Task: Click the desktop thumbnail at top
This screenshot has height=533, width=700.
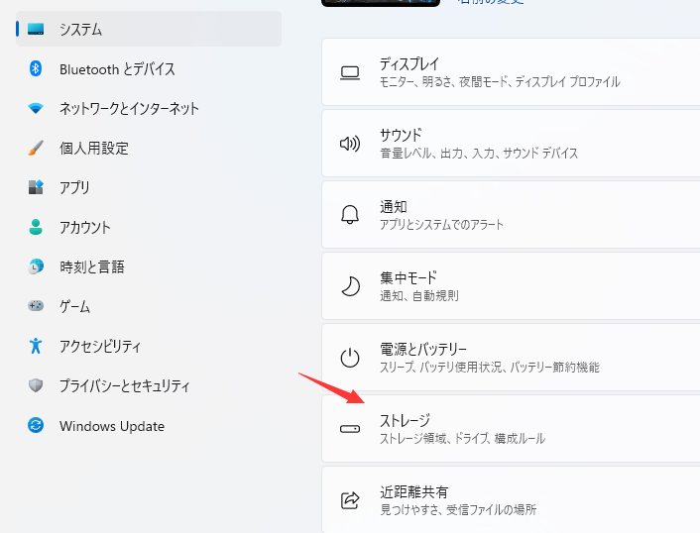Action: tap(381, 3)
